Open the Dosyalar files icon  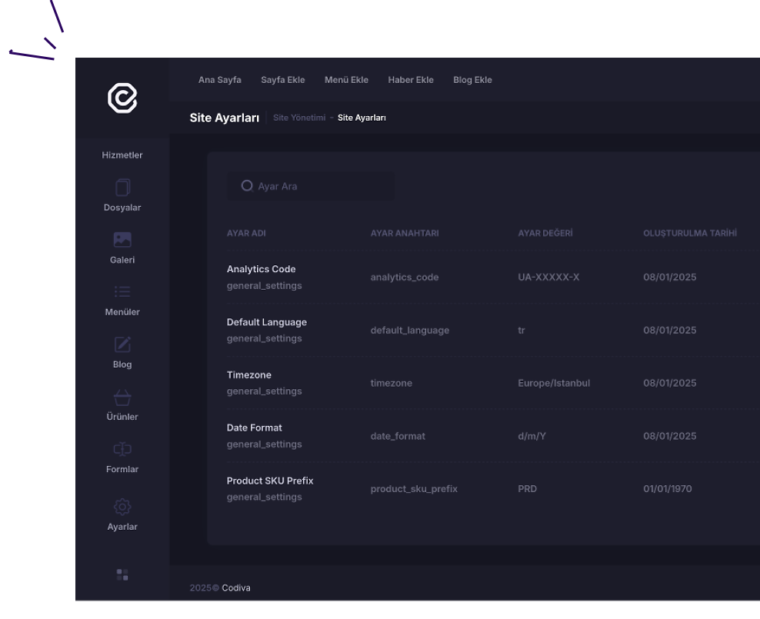[x=122, y=188]
